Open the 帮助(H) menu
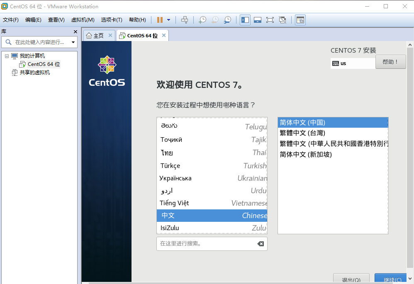The height and width of the screenshot is (284, 414). pyautogui.click(x=137, y=20)
